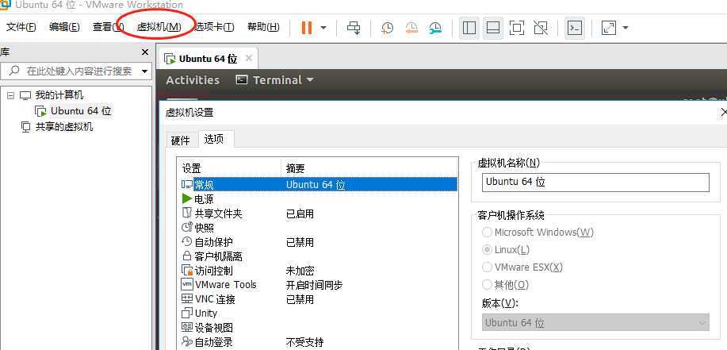This screenshot has height=350, width=727.
Task: Select Ubuntu 64 位 in the library tree
Action: [x=81, y=111]
